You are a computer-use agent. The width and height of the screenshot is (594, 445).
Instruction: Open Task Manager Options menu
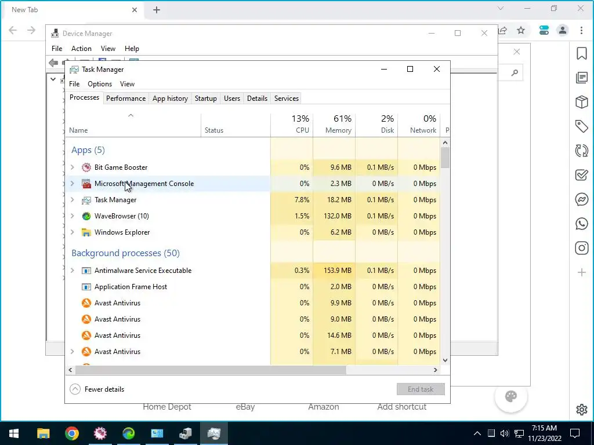pos(100,84)
